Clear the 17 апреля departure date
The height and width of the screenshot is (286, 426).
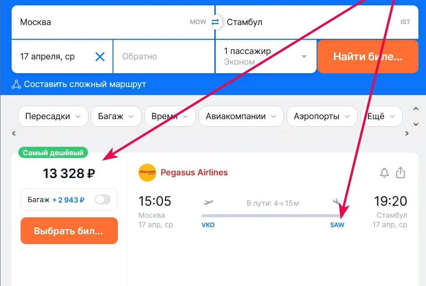point(100,56)
